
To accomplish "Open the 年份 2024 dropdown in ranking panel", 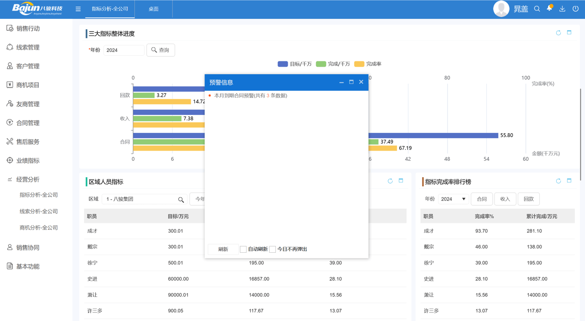I will tap(453, 199).
